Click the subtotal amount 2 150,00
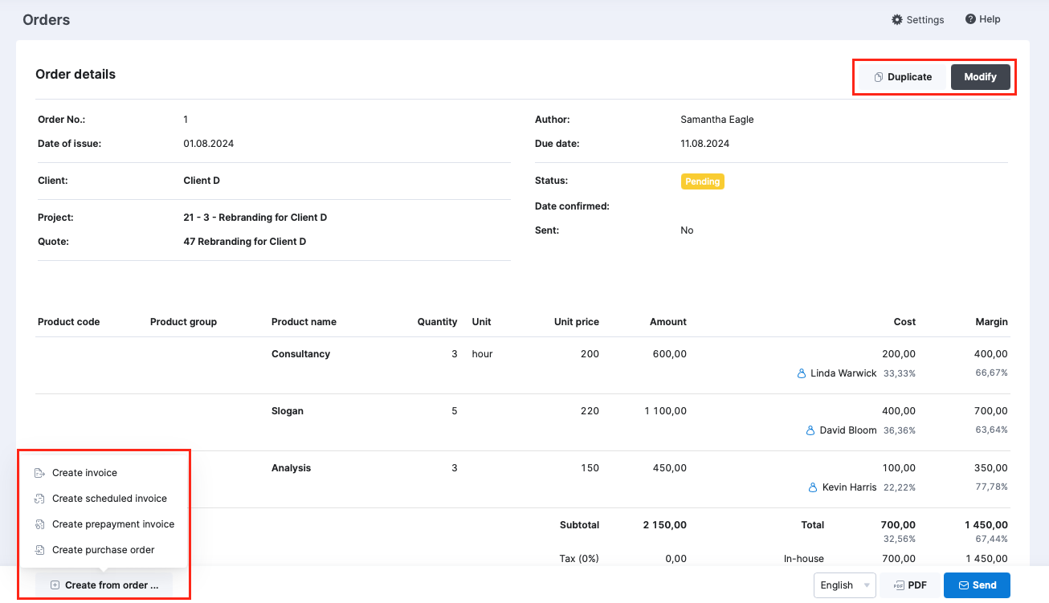Viewport: 1049px width, 603px height. (x=664, y=525)
